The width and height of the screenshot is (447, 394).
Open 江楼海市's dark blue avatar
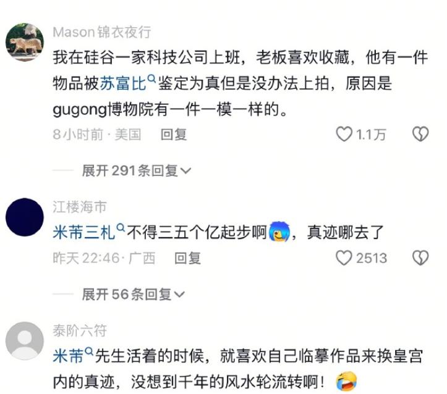point(25,217)
